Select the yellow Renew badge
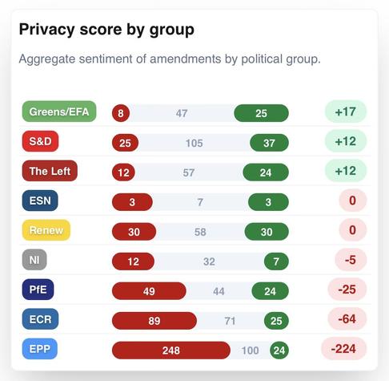This screenshot has width=389, height=381. [x=46, y=230]
